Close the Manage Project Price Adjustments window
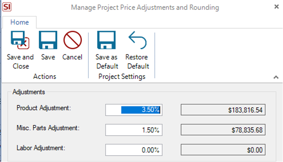 (x=276, y=7)
